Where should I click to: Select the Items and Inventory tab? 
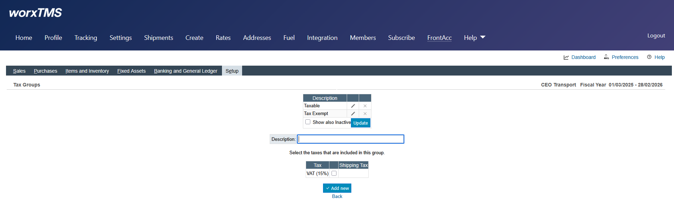87,71
